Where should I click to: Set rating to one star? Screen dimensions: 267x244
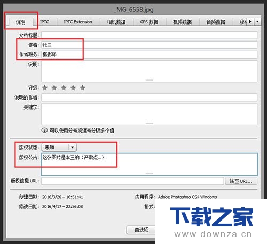(x=45, y=87)
